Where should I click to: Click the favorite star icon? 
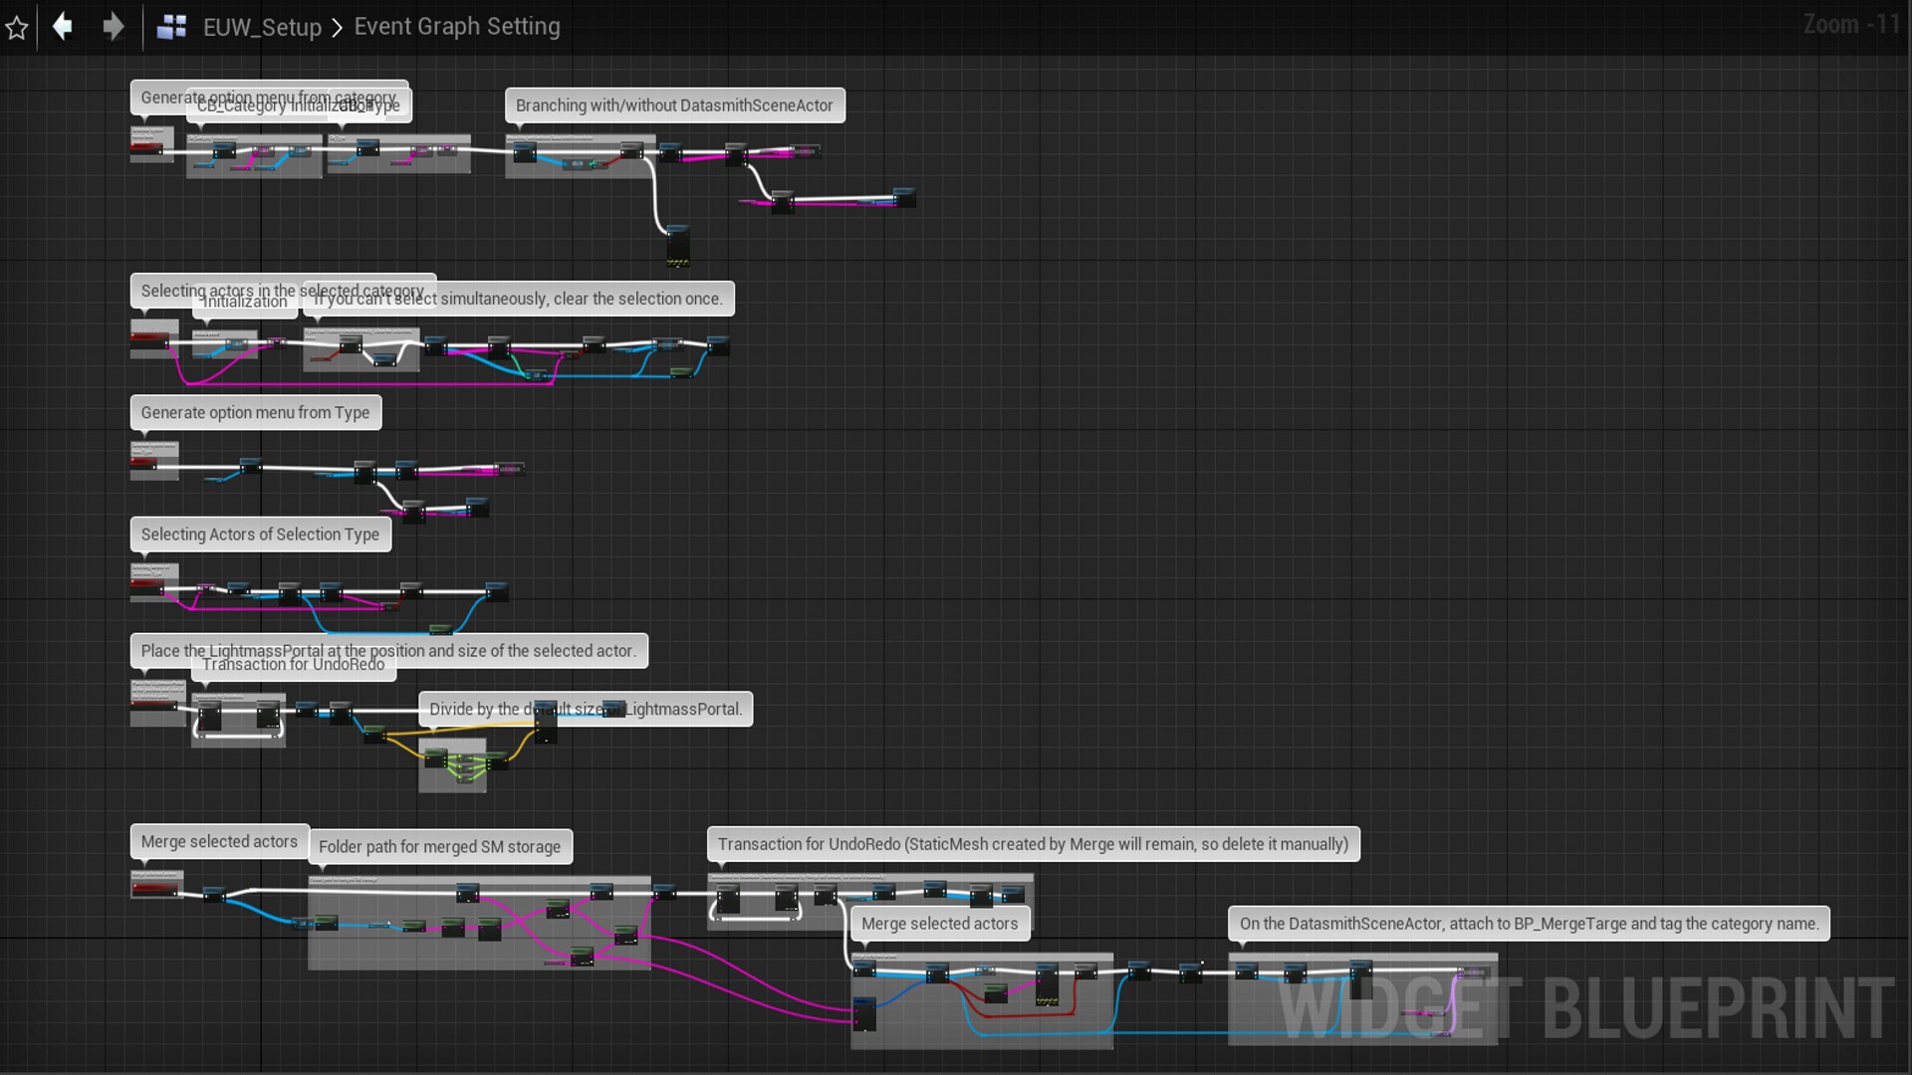(x=17, y=27)
